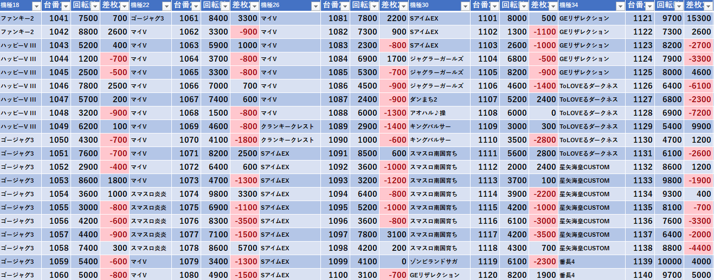This screenshot has height=280, width=714.
Task: Select the 差枚 value -7200 in row 1128
Action: (x=698, y=113)
